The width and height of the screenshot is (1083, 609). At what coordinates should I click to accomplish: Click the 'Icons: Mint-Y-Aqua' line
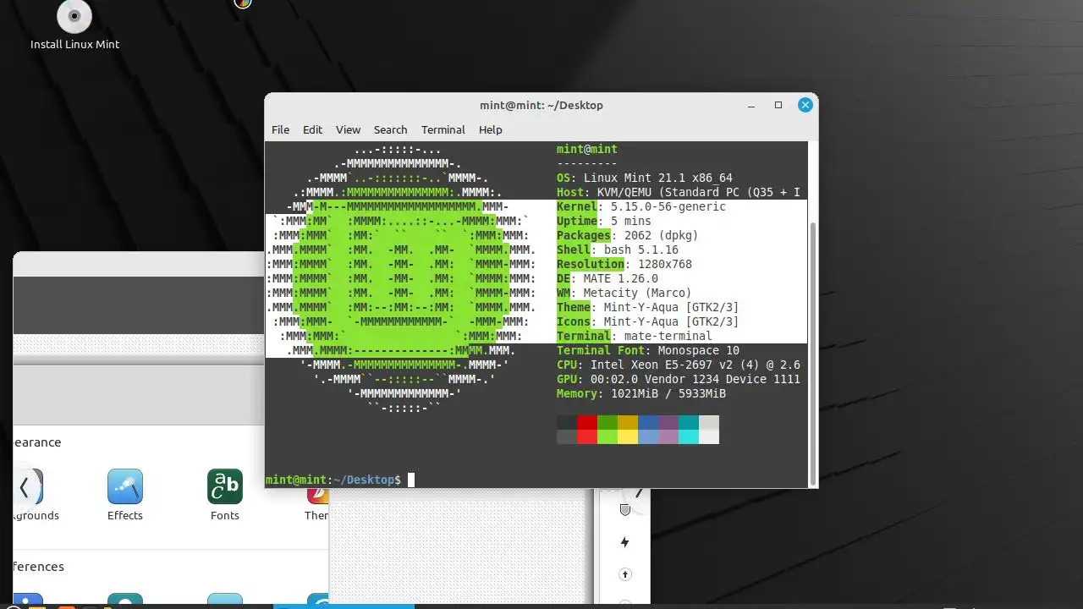(x=648, y=321)
